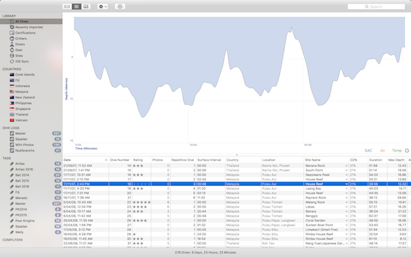
Task: Sort the table by Date column
Action: coord(86,160)
